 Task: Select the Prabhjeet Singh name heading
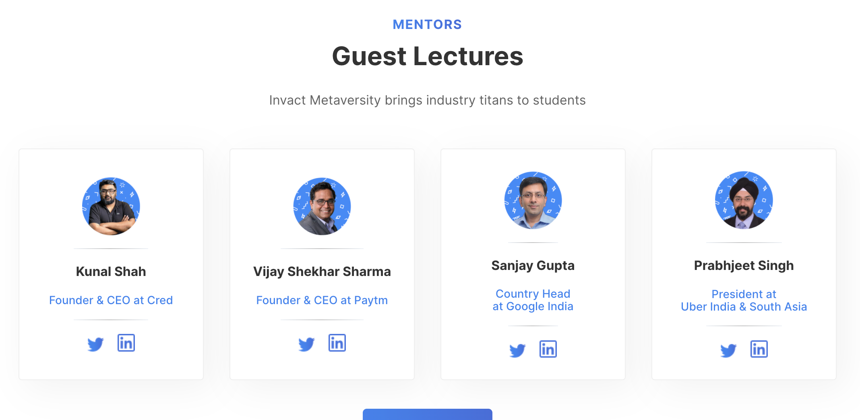coord(744,266)
